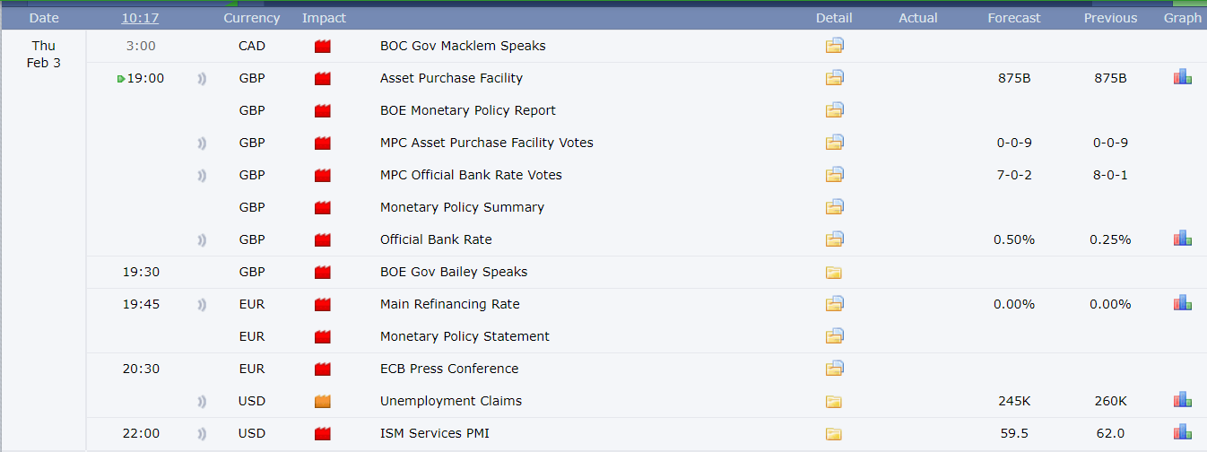Open ISM Services PMI graph icon
The image size is (1207, 452).
1182,433
